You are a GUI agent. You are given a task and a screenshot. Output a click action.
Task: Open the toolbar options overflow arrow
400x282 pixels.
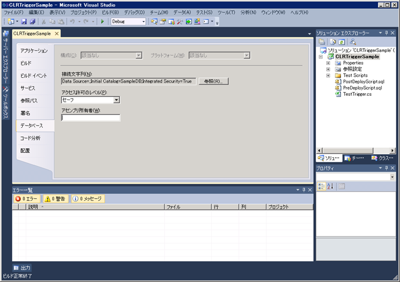217,22
